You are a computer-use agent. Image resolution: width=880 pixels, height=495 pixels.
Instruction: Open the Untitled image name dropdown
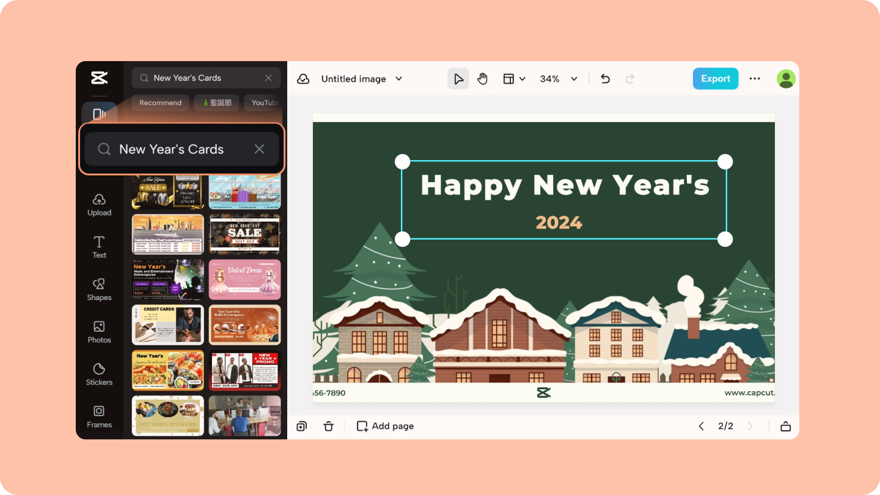pyautogui.click(x=398, y=78)
